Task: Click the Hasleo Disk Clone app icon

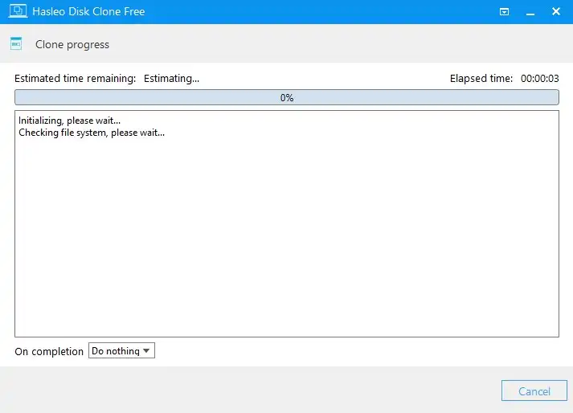Action: tap(18, 11)
